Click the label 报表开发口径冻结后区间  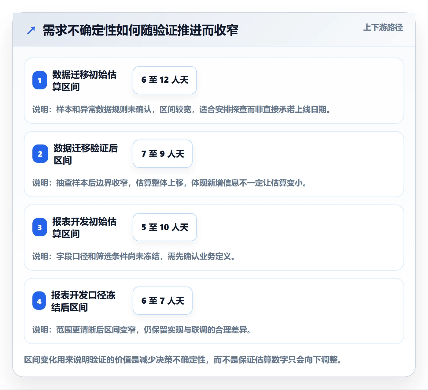tap(83, 301)
